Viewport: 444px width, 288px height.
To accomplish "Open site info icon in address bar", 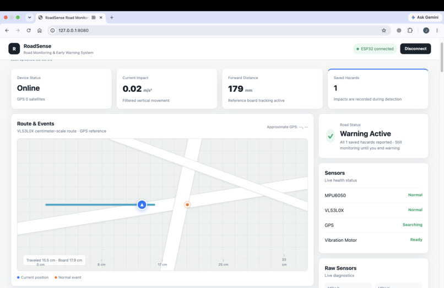I will (53, 30).
